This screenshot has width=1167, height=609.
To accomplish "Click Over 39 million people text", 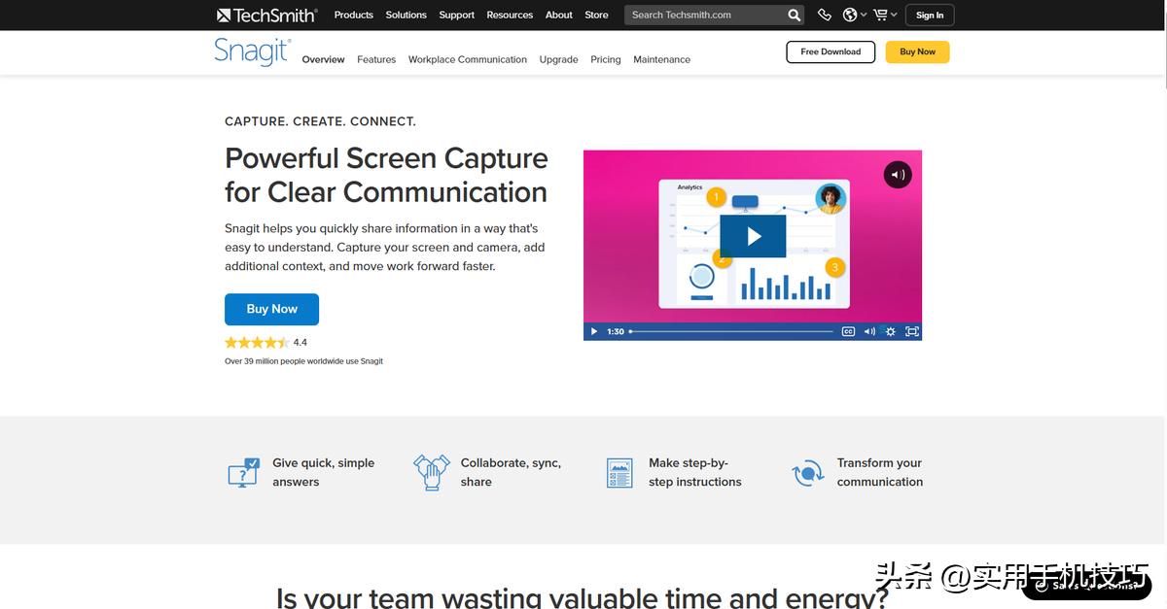I will point(303,361).
